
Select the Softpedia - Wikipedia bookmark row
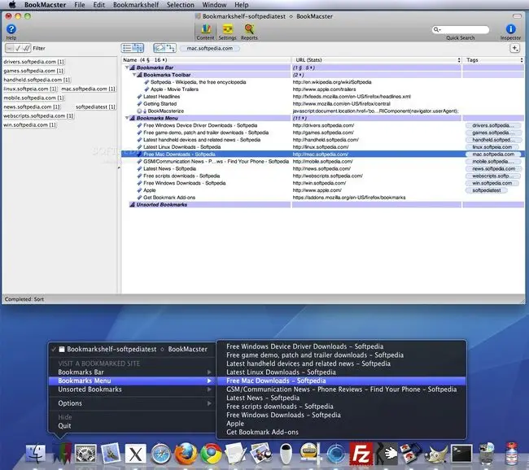tap(198, 82)
